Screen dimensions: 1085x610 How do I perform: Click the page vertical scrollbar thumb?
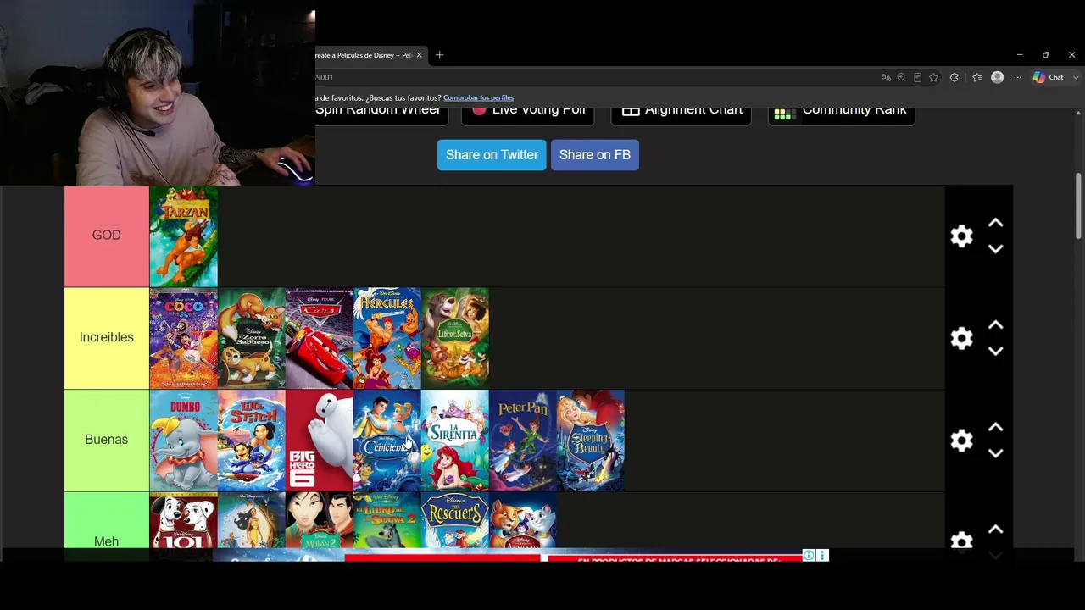click(1078, 206)
